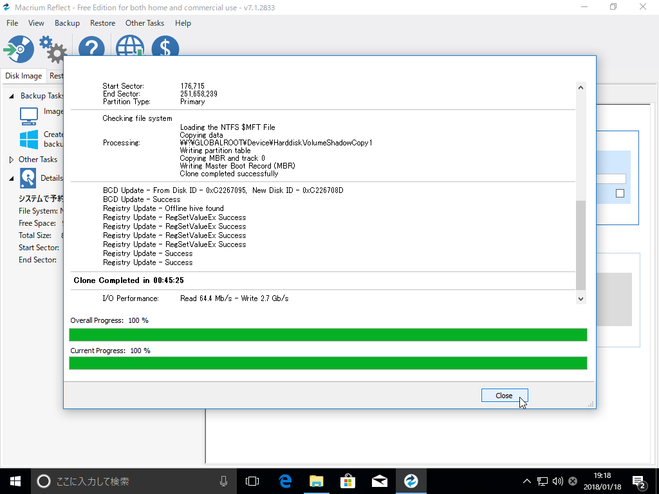
Task: Collapse the Backup Tasks tree section
Action: point(12,96)
